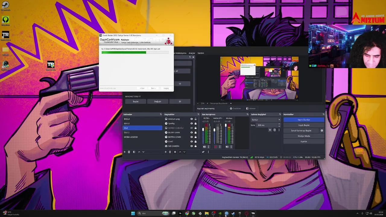Open FILTRE channel options menu

coord(208,147)
